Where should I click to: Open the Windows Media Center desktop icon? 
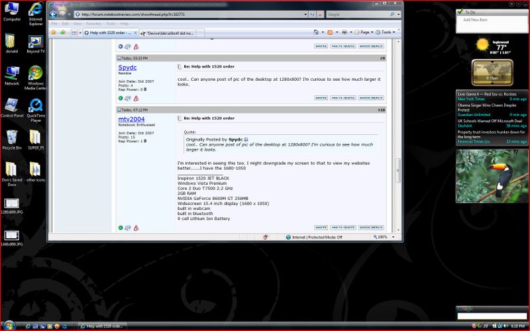(x=36, y=78)
